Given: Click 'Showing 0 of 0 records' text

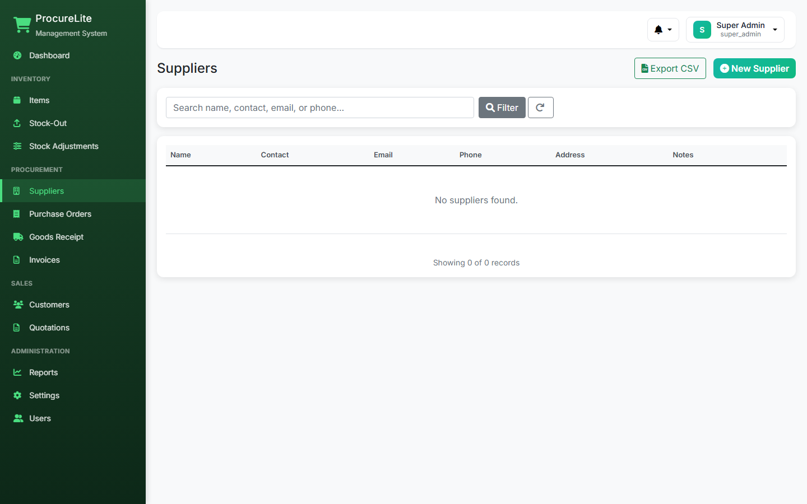Looking at the screenshot, I should click(476, 263).
